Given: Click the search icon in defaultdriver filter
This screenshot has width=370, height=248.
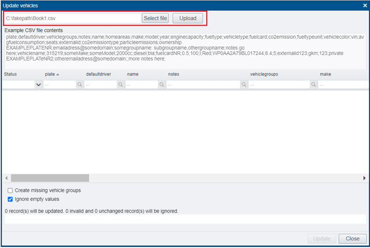Looking at the screenshot, I should click(120, 85).
